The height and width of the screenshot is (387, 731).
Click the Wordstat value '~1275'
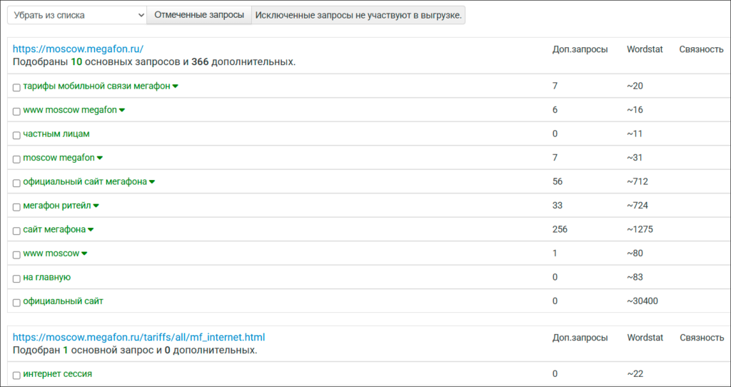(640, 229)
